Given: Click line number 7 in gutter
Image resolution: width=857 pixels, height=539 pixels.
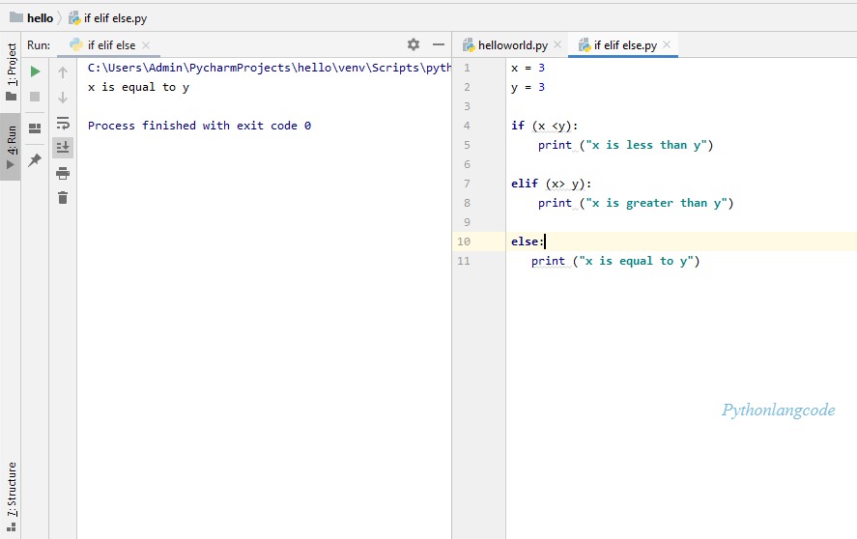Looking at the screenshot, I should (x=467, y=184).
